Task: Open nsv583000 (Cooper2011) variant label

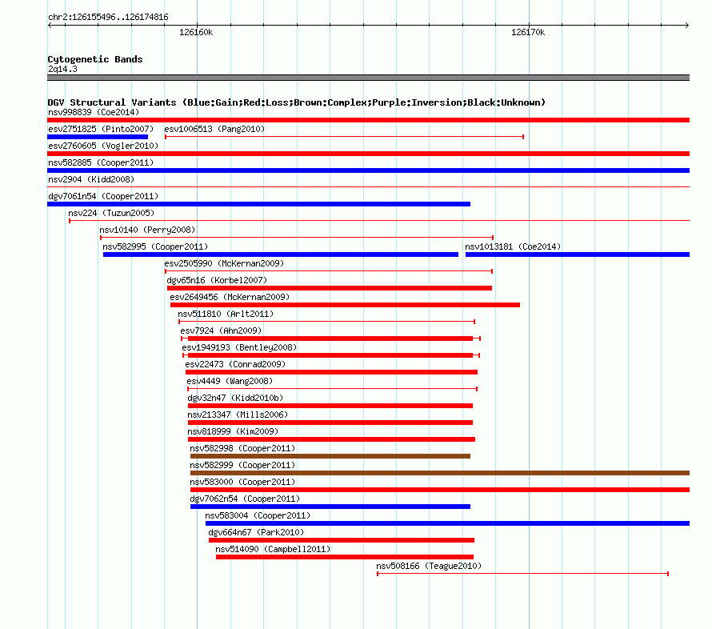Action: [242, 482]
